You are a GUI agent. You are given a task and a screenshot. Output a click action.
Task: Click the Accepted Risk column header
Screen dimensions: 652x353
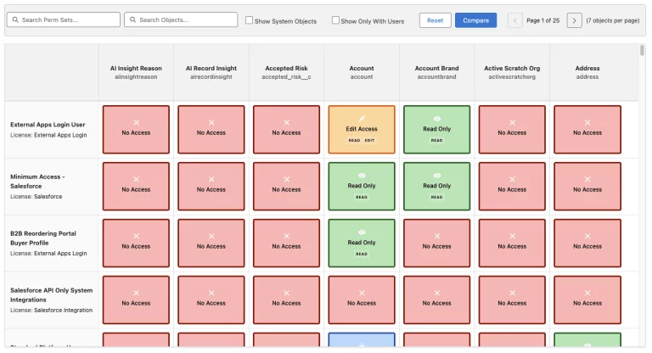[286, 72]
